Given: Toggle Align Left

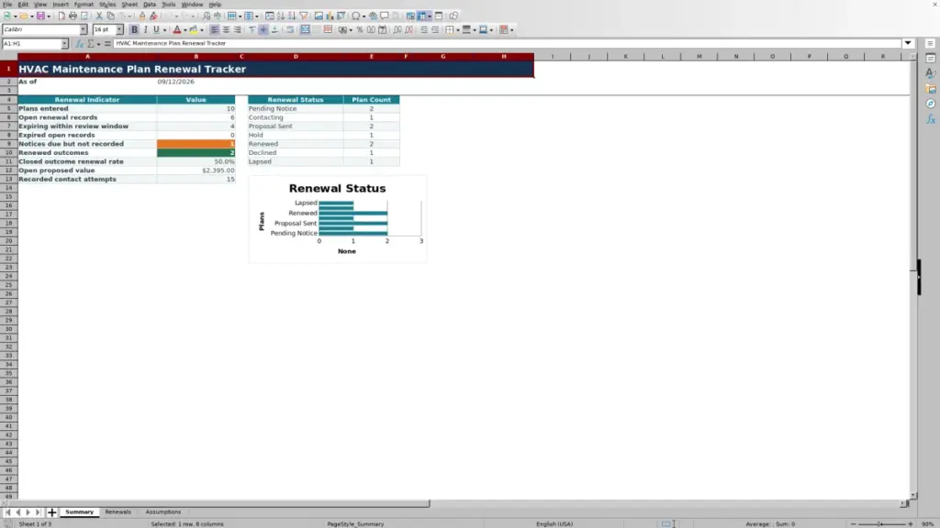Looking at the screenshot, I should pyautogui.click(x=215, y=30).
